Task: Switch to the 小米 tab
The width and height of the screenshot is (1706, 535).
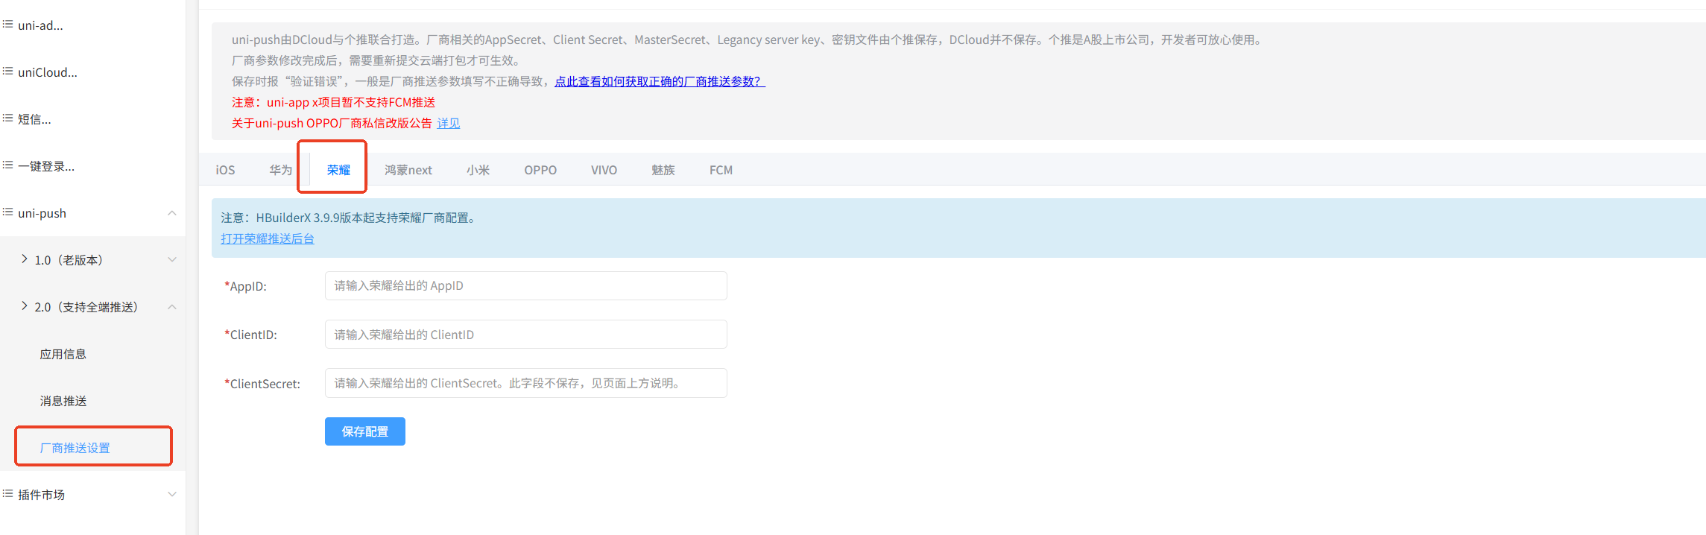Action: pos(478,170)
